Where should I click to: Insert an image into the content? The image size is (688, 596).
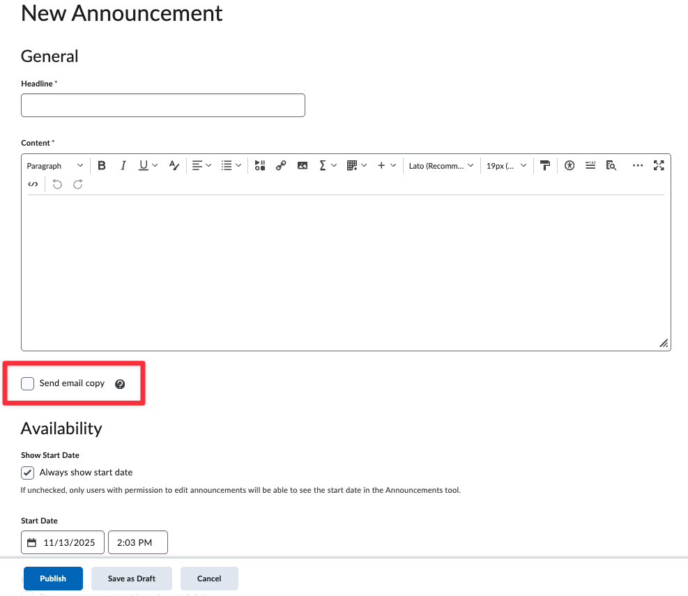pyautogui.click(x=302, y=166)
